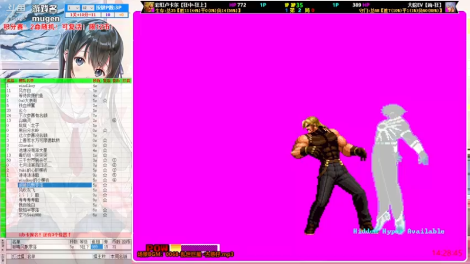Screen dimensions: 470x264
Task: Click the '币数' value 31
Action: click(114, 247)
